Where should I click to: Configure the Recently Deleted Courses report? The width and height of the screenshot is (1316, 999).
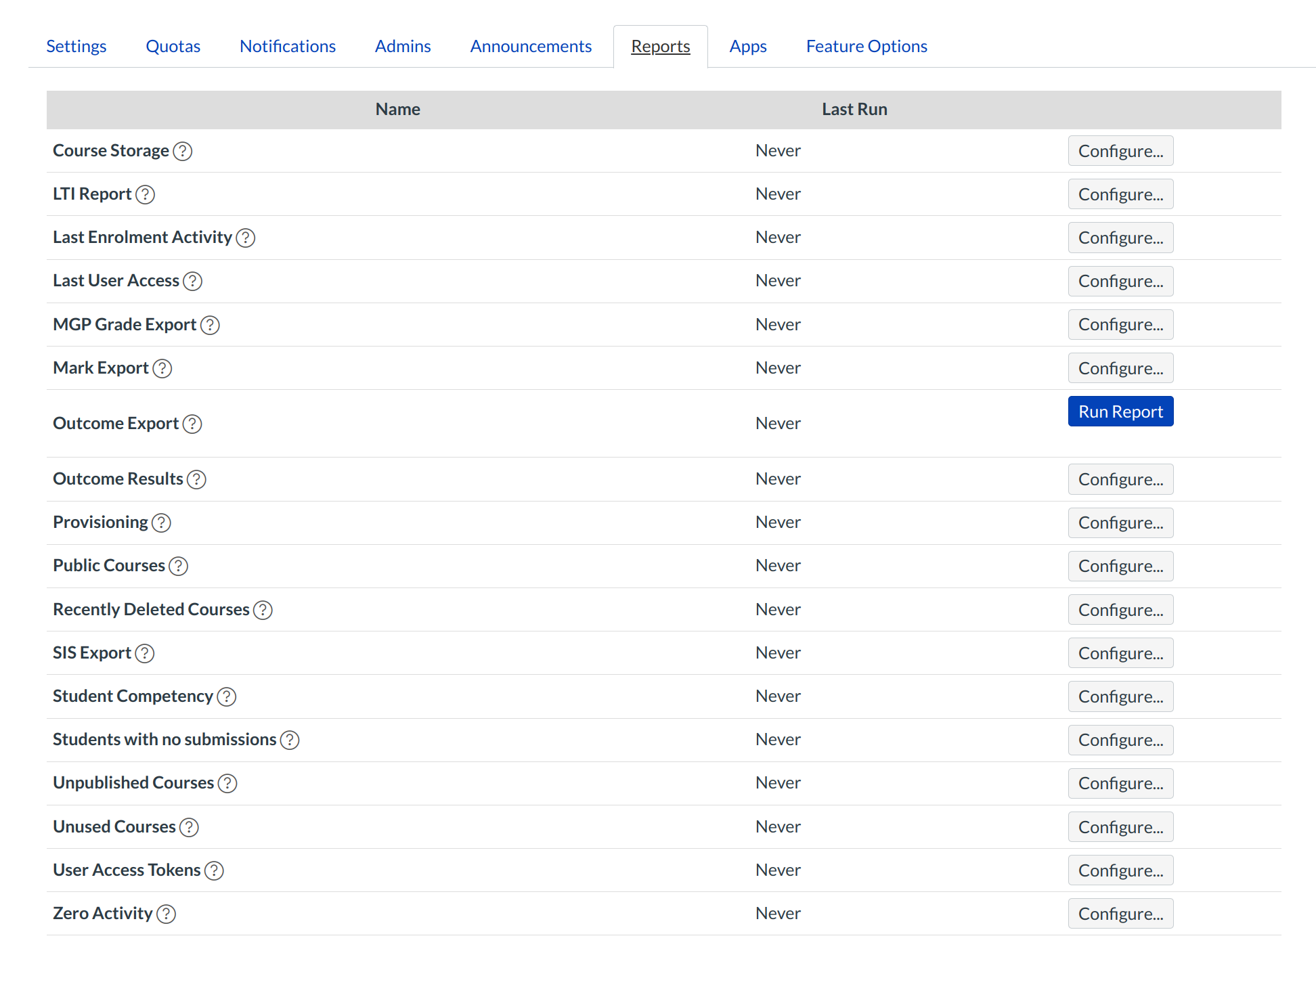pyautogui.click(x=1120, y=610)
